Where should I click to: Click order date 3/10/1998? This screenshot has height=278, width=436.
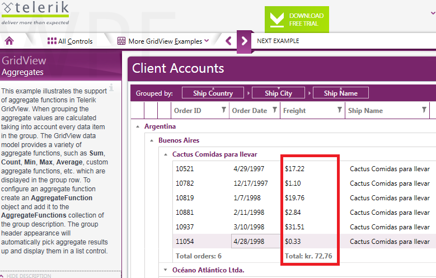249,227
